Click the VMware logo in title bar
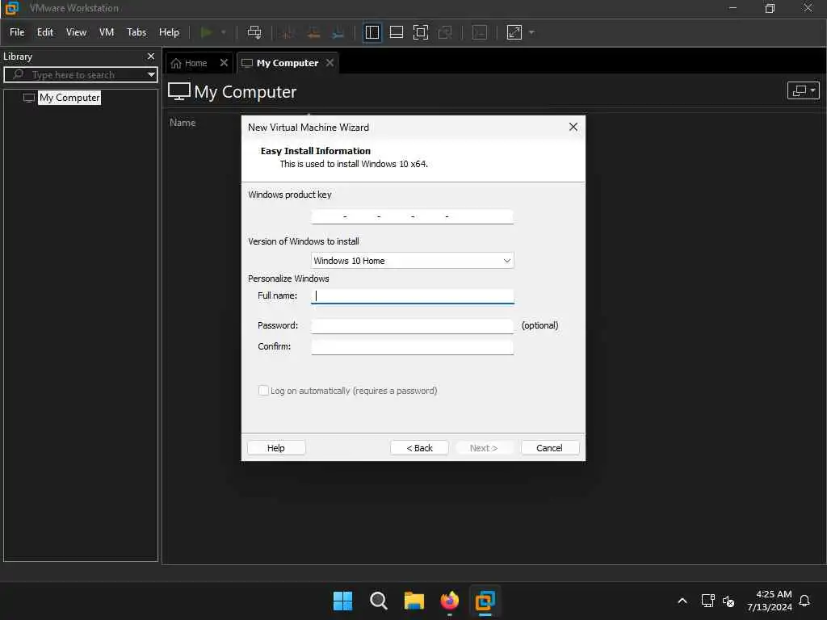The width and height of the screenshot is (827, 620). (x=11, y=8)
